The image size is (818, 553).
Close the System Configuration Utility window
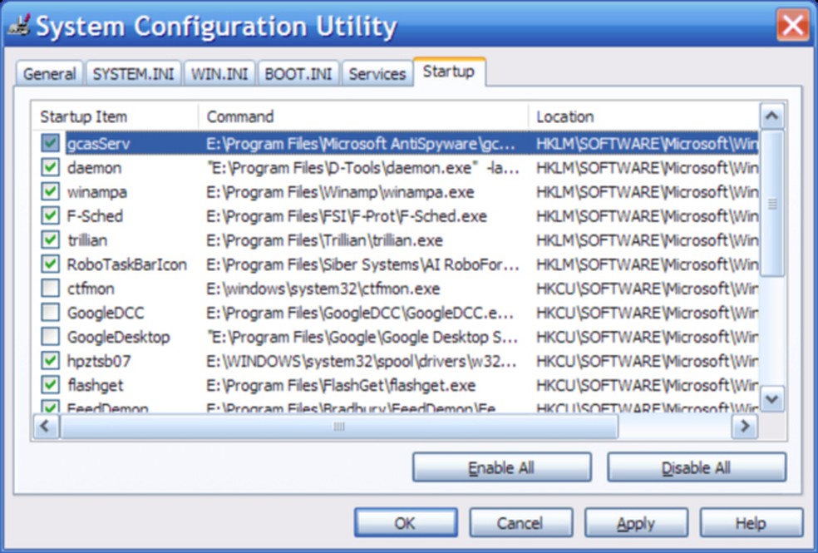click(x=792, y=26)
